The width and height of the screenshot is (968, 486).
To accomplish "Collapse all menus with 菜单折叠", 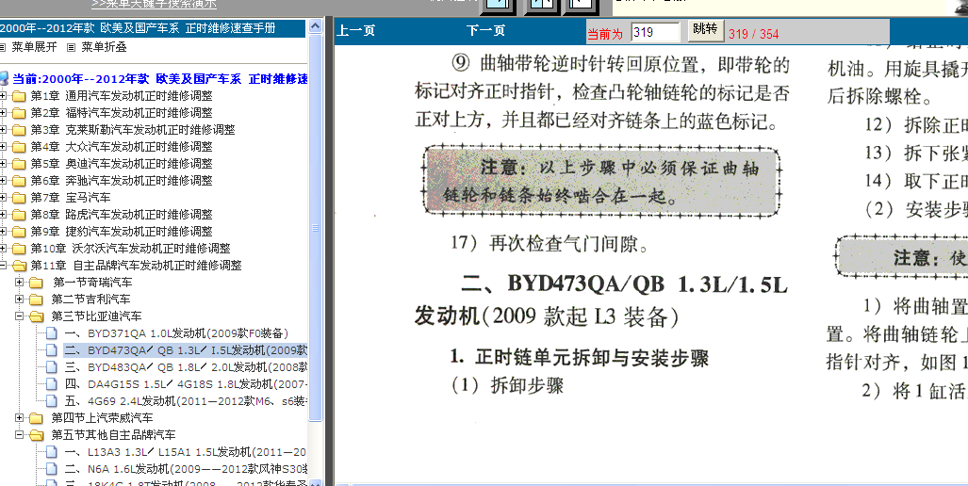I will 104,47.
